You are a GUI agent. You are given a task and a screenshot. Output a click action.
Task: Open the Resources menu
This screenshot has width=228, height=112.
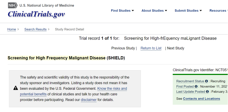click(218, 11)
